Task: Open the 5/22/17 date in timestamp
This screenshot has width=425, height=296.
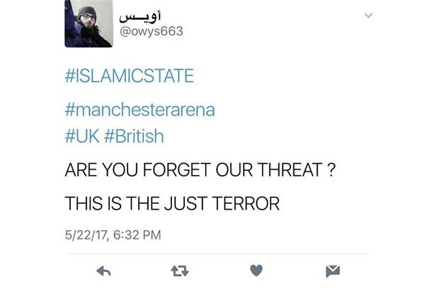Action: pos(86,234)
